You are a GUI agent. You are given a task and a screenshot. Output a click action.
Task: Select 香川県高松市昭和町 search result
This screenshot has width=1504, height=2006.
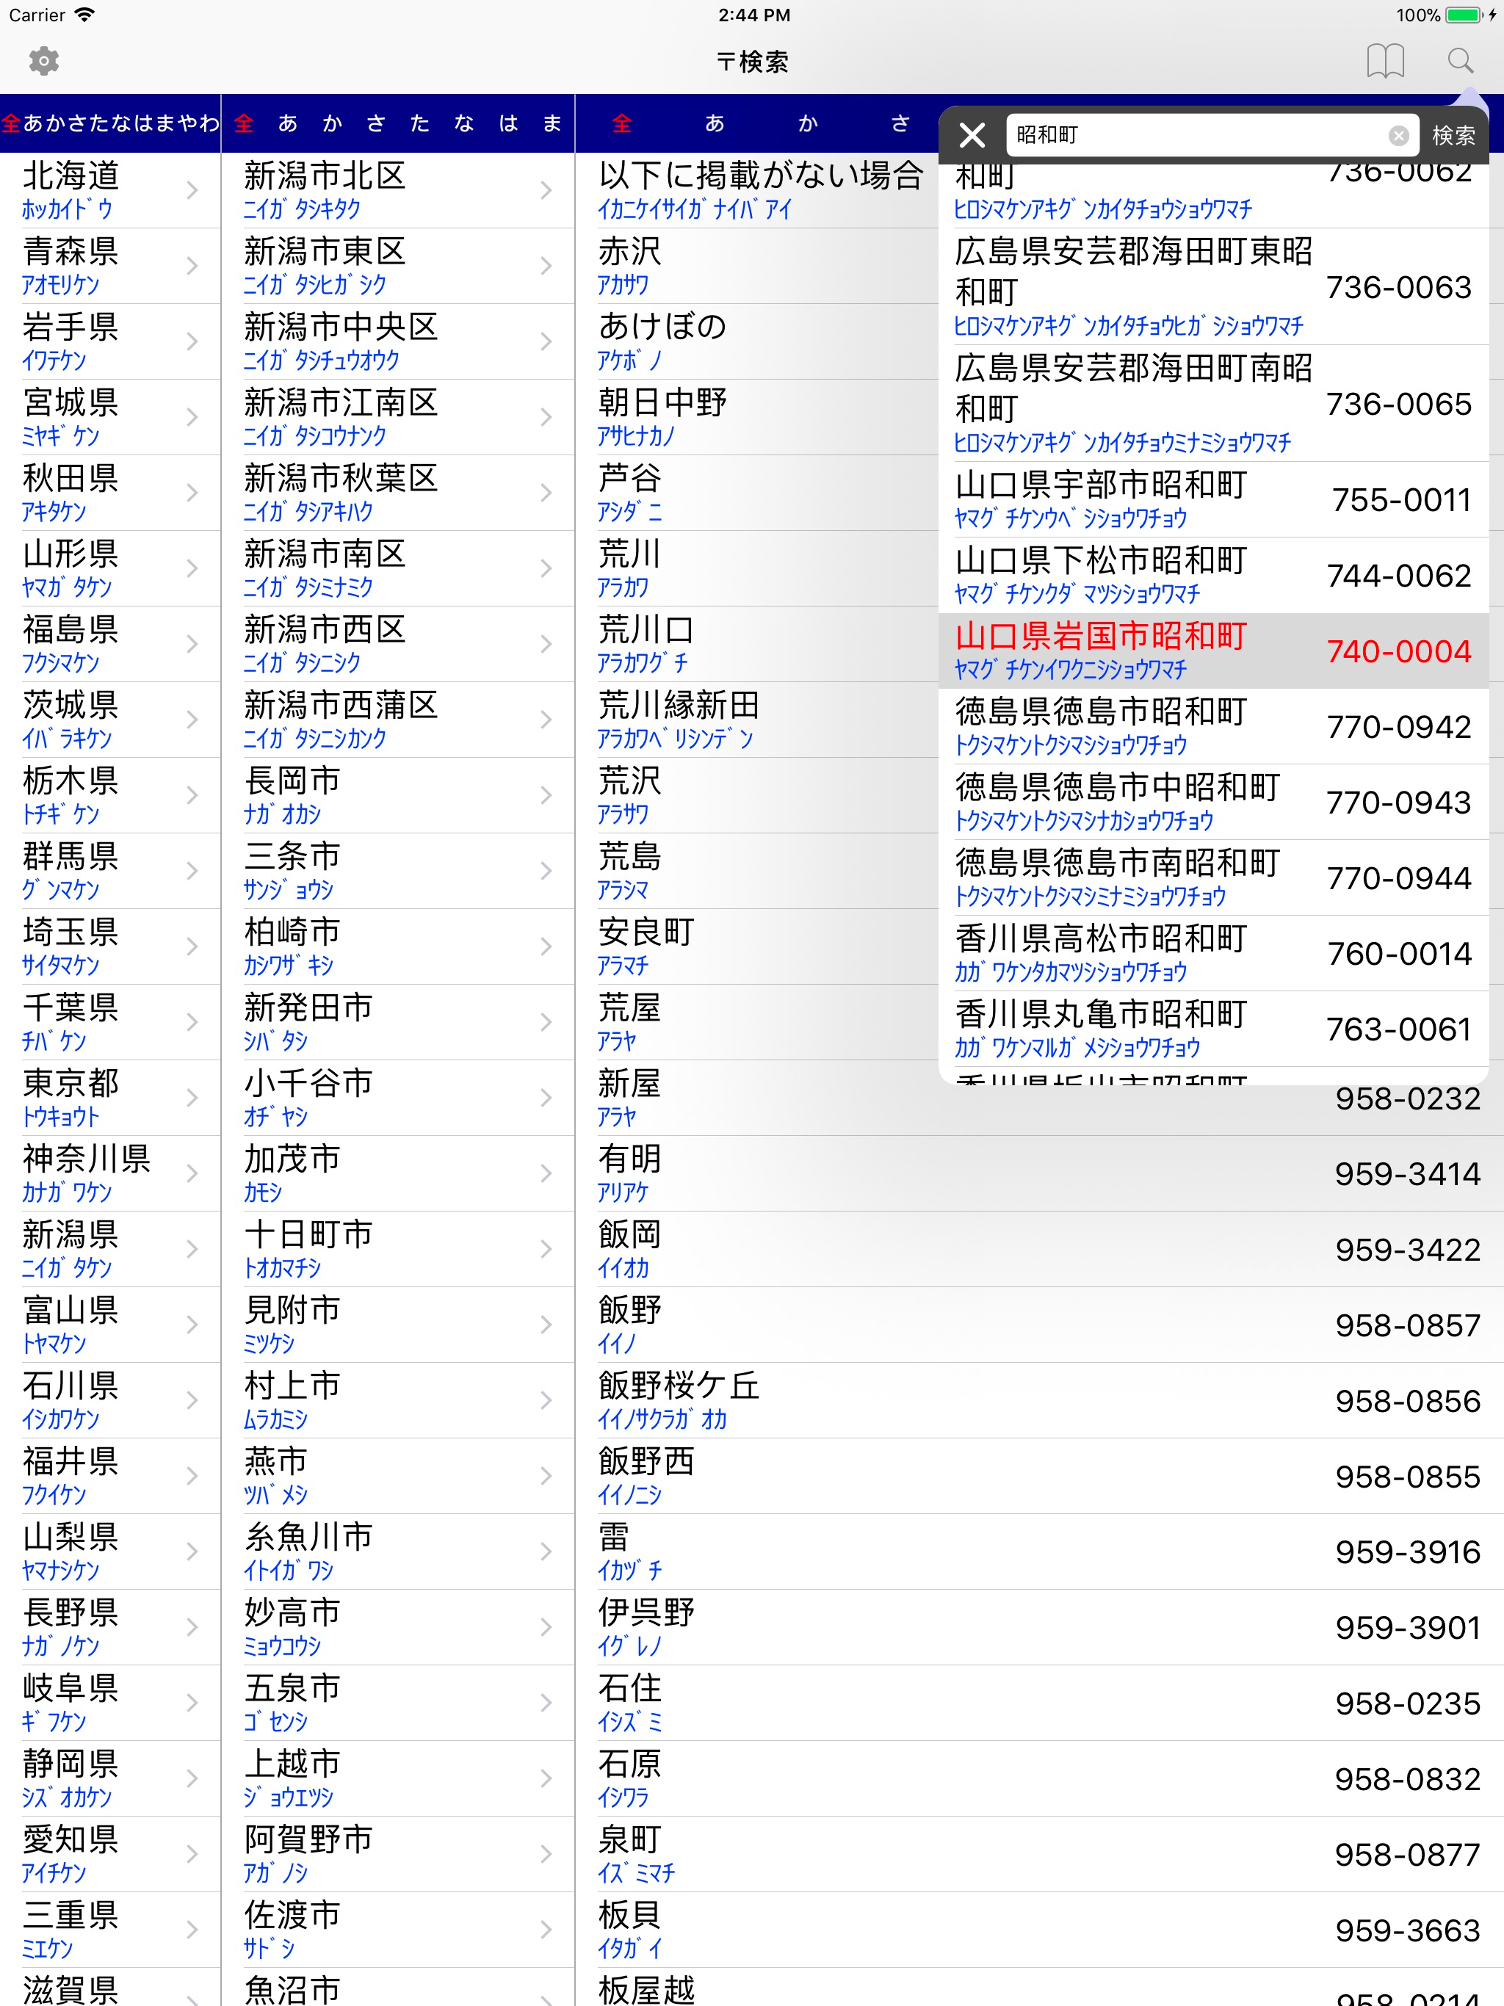pyautogui.click(x=1214, y=953)
